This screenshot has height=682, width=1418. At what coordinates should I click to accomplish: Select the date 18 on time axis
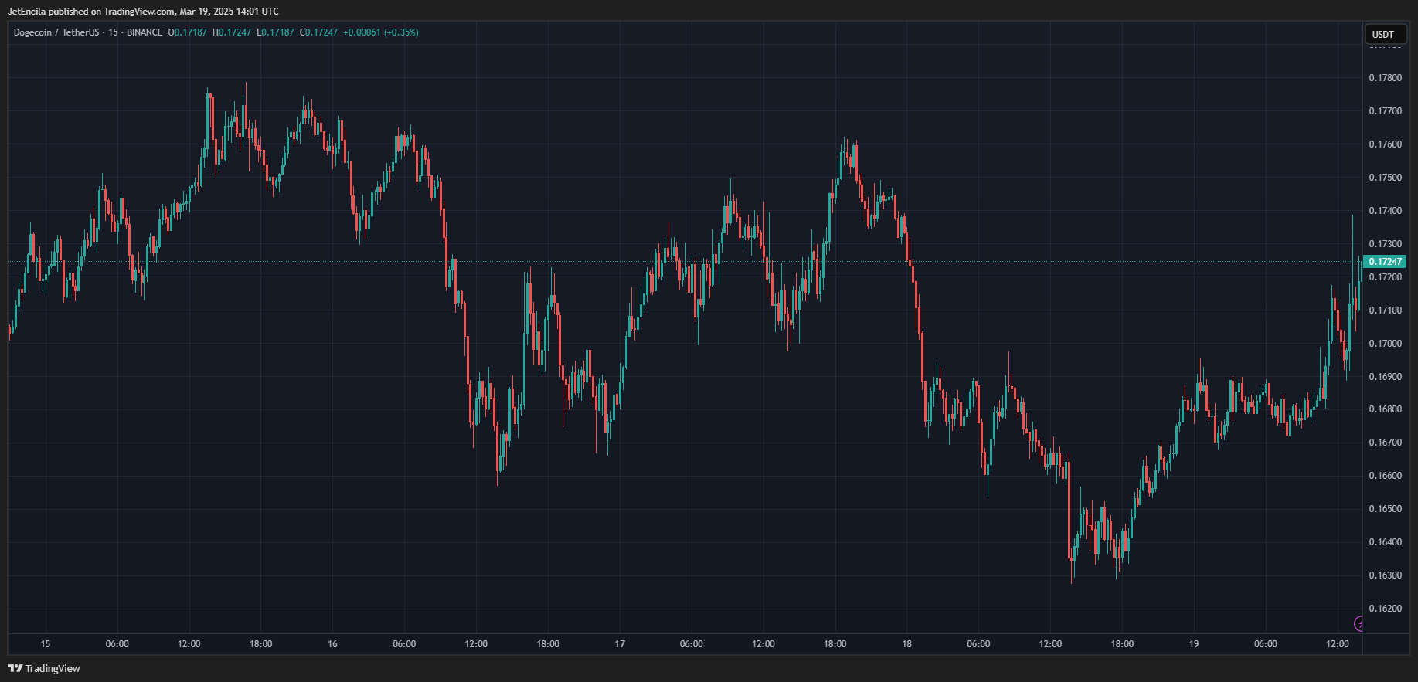coord(906,644)
